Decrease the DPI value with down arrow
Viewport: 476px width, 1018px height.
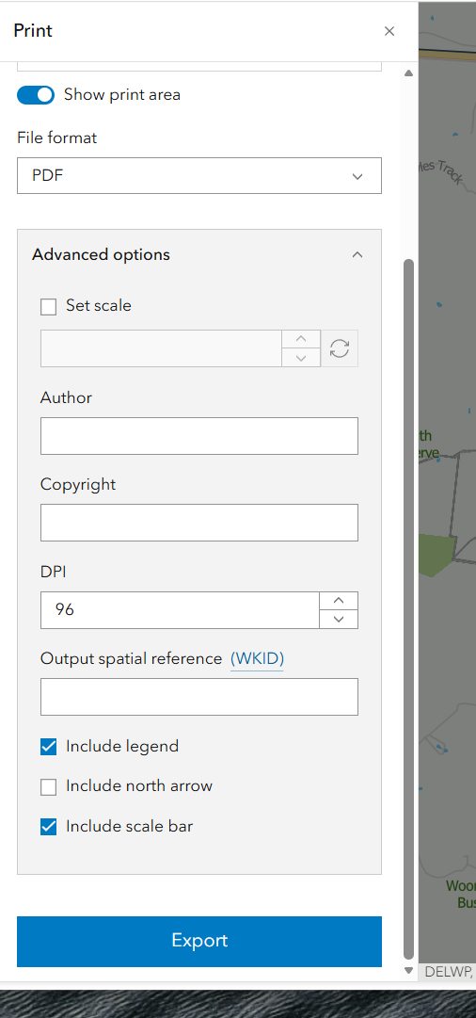click(339, 620)
